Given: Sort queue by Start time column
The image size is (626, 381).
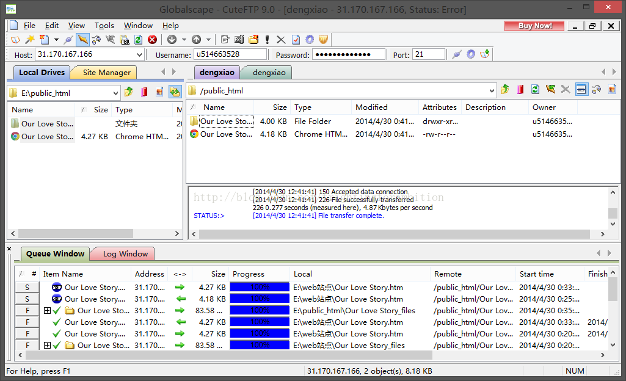Looking at the screenshot, I should [549, 274].
